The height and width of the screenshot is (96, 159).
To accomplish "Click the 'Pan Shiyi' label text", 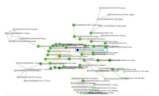I will [34, 29].
